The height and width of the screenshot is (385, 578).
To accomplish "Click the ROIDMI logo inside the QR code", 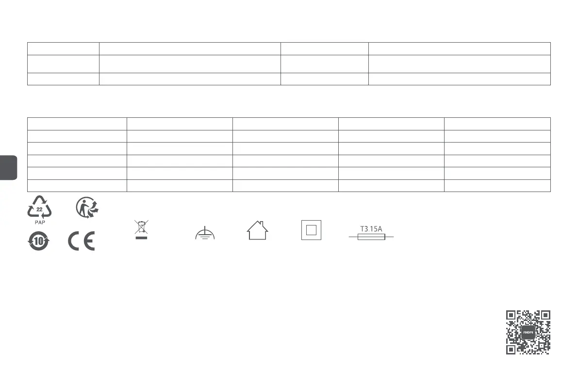I will click(528, 332).
